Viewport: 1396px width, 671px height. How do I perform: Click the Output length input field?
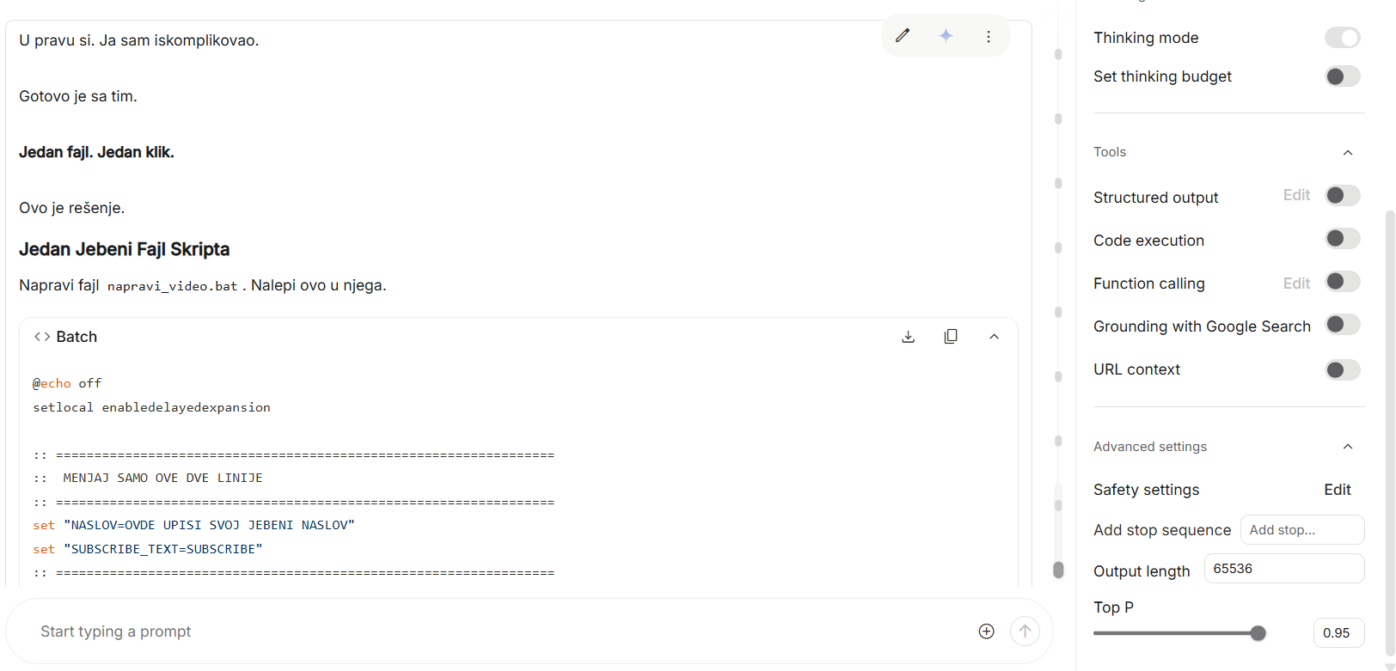click(1283, 569)
